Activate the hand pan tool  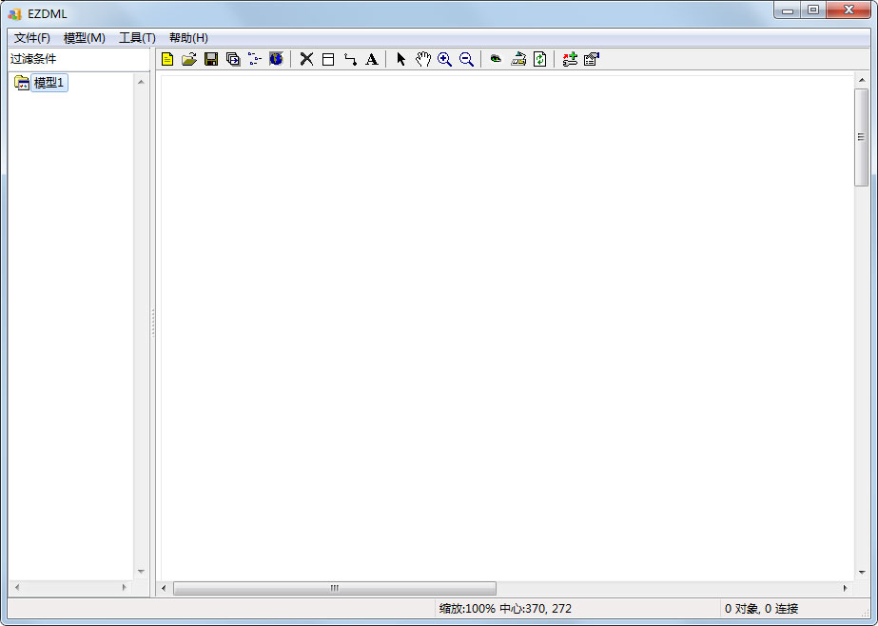pyautogui.click(x=422, y=59)
